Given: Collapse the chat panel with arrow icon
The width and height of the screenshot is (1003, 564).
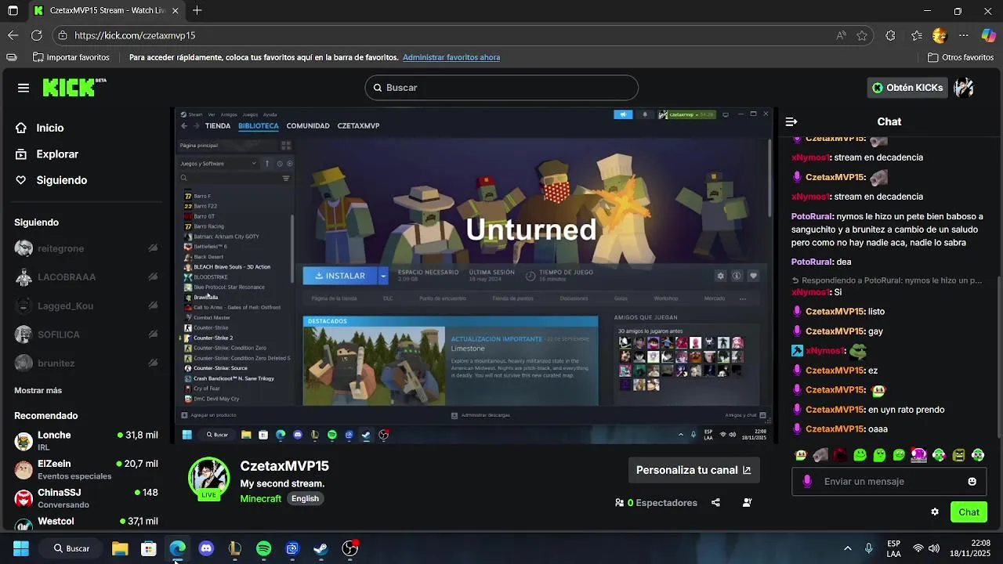Looking at the screenshot, I should 791,121.
